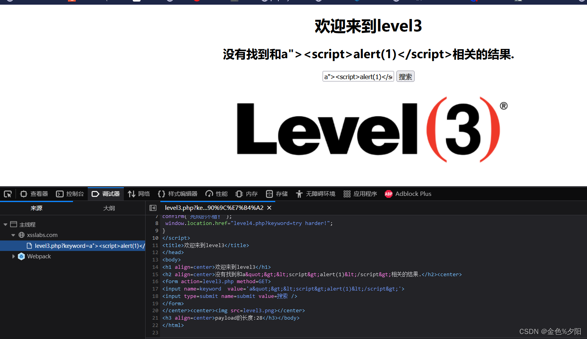Click the payload的长度:28 code line
This screenshot has width=587, height=339.
tap(231, 318)
